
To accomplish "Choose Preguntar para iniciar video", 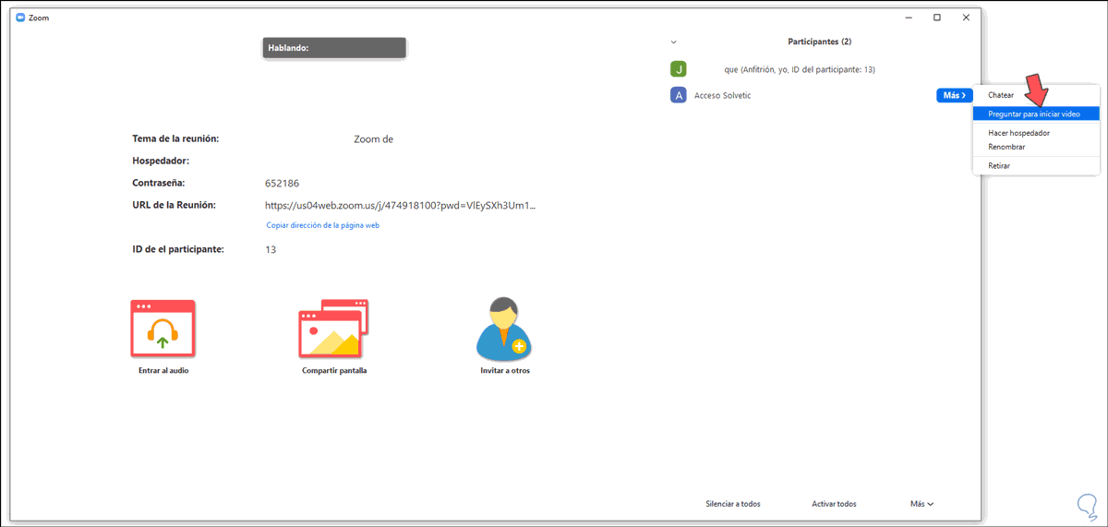I will point(1035,114).
